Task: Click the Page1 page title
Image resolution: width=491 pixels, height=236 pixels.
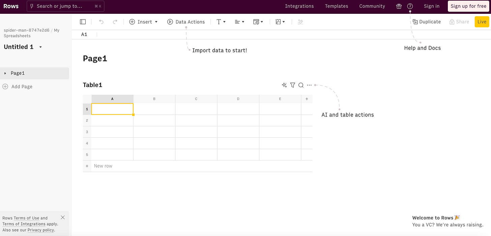Action: tap(95, 58)
